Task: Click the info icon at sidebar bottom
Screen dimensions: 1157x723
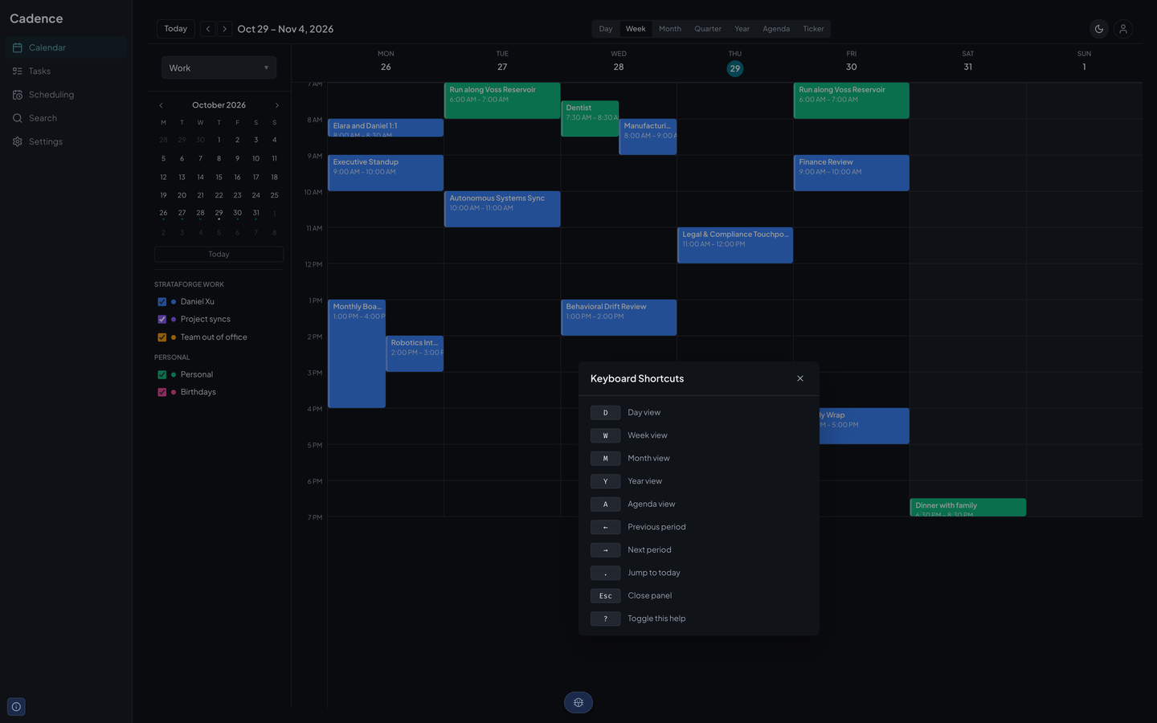Action: (x=16, y=707)
